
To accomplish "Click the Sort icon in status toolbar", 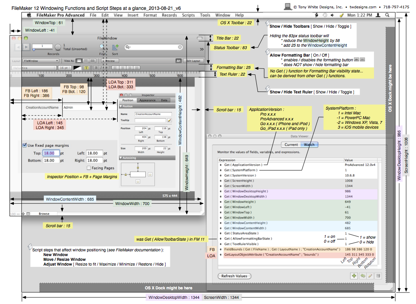I will (x=115, y=47).
